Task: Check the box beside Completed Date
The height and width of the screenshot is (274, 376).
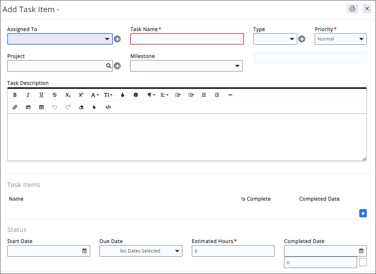Action: [363, 262]
